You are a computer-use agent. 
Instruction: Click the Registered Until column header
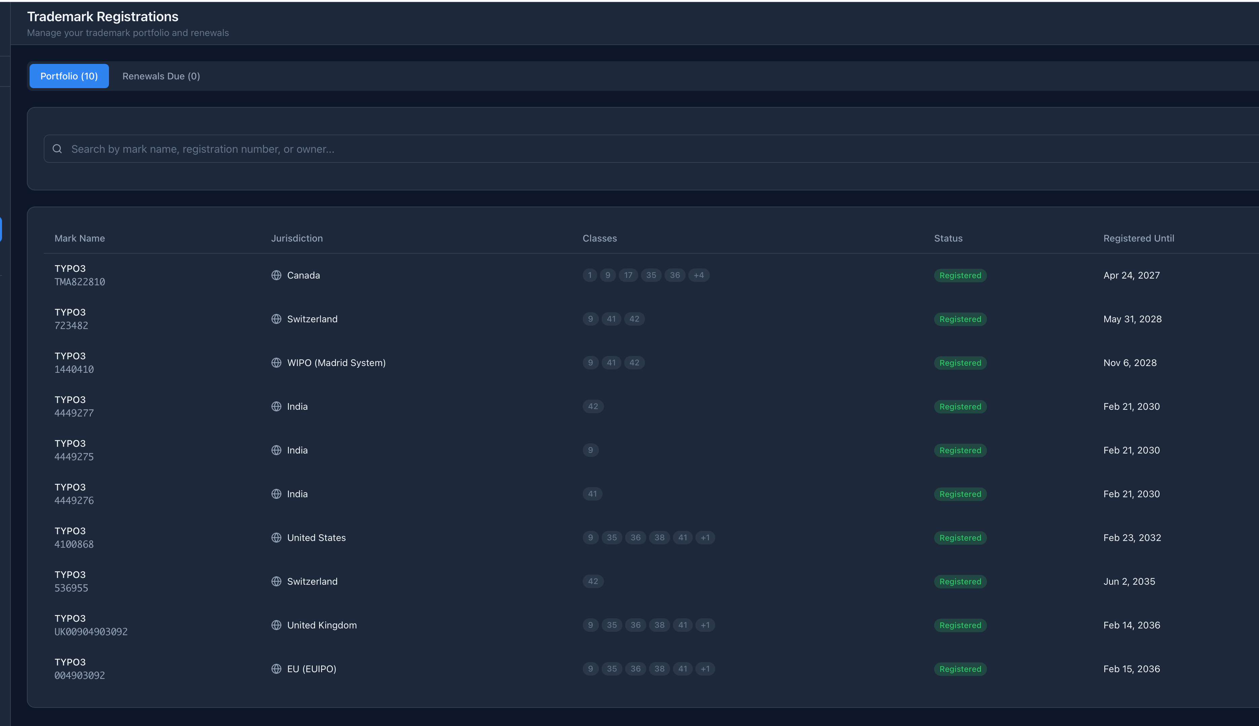click(x=1138, y=238)
